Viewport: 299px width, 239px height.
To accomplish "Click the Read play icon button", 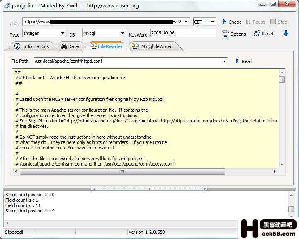I will click(x=243, y=61).
